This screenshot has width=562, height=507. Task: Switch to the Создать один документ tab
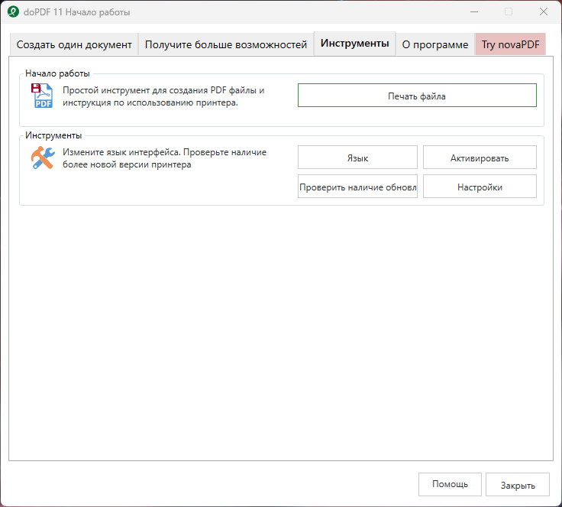(x=74, y=44)
